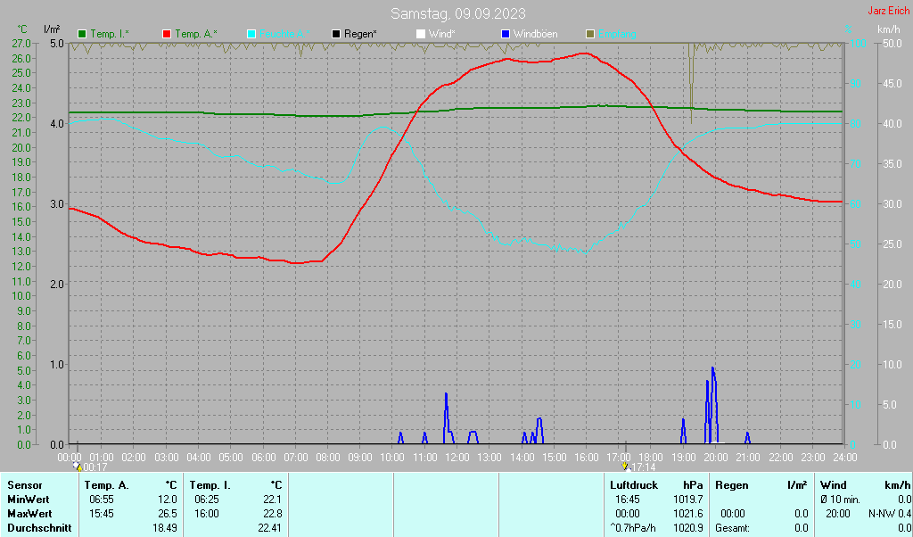
Task: Click the Durchschnitt row header
Action: (39, 528)
